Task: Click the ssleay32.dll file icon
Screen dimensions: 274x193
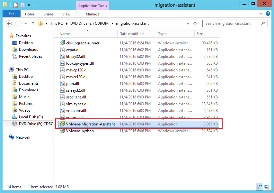Action: pos(62,90)
